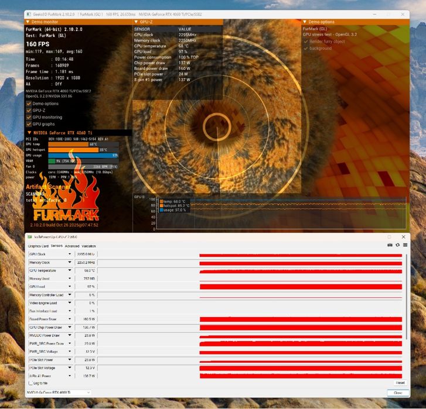
Task: Open the PWR_SRC Power Draw dropdown
Action: (70, 343)
